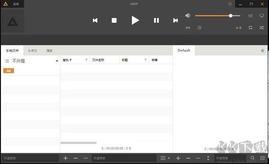The width and height of the screenshot is (269, 164).
Task: Sort by the 专辑 column header
Action: click(155, 60)
